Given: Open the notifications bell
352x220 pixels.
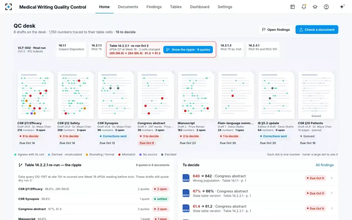Looking at the screenshot, I should (304, 7).
